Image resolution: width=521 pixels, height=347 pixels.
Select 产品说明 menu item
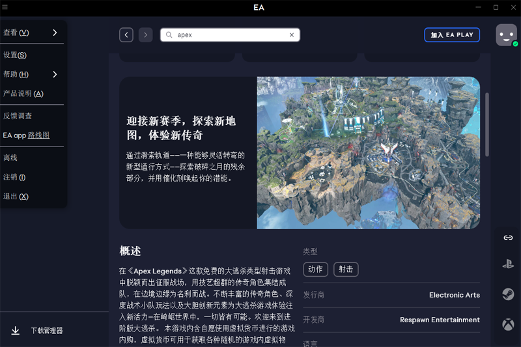point(23,94)
